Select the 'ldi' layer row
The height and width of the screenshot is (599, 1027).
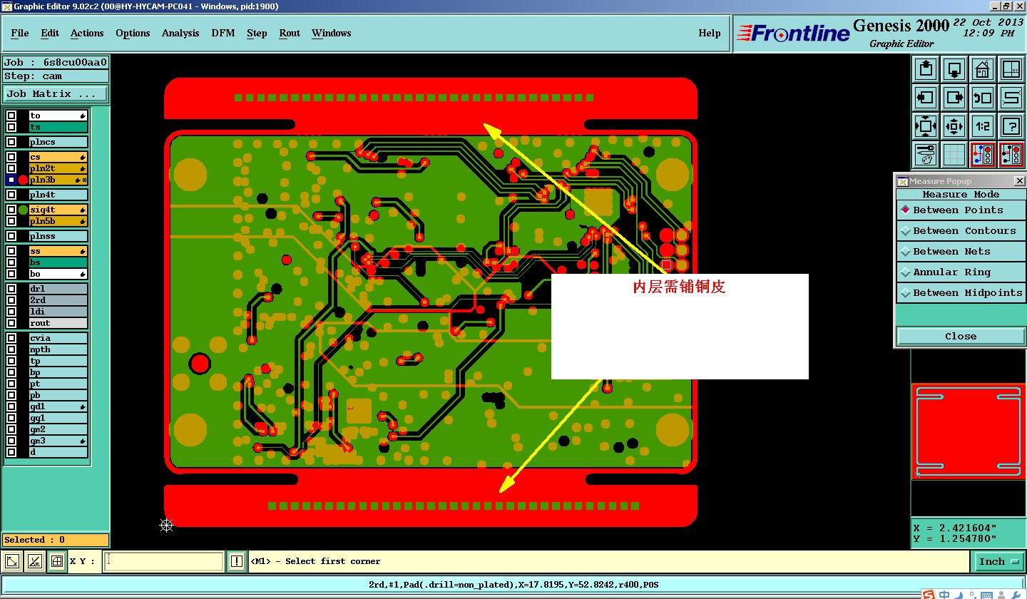pyautogui.click(x=58, y=312)
